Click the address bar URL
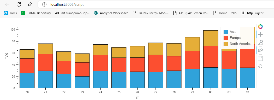The image size is (274, 100). pyautogui.click(x=67, y=4)
